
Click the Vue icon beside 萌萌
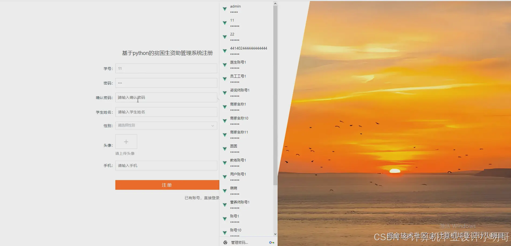coord(225,191)
